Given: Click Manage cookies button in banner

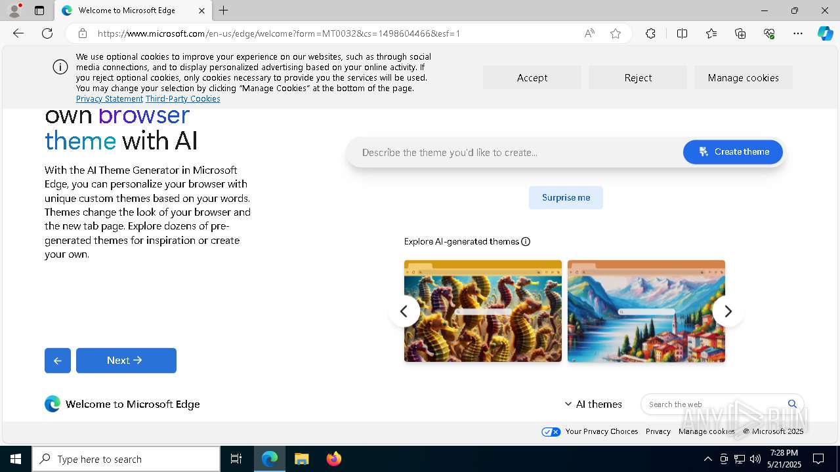Looking at the screenshot, I should [744, 77].
